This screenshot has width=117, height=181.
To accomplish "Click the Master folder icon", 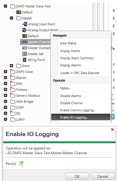I will coord(19,18).
